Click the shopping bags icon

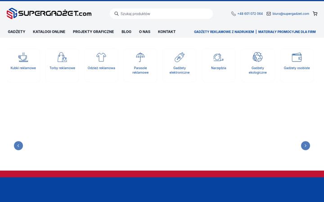[62, 57]
